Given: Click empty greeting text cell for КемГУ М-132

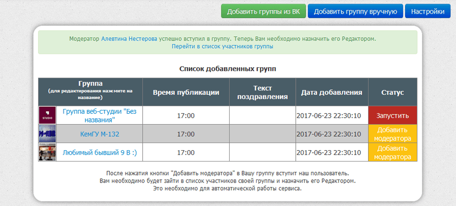Looking at the screenshot, I should (262, 134).
